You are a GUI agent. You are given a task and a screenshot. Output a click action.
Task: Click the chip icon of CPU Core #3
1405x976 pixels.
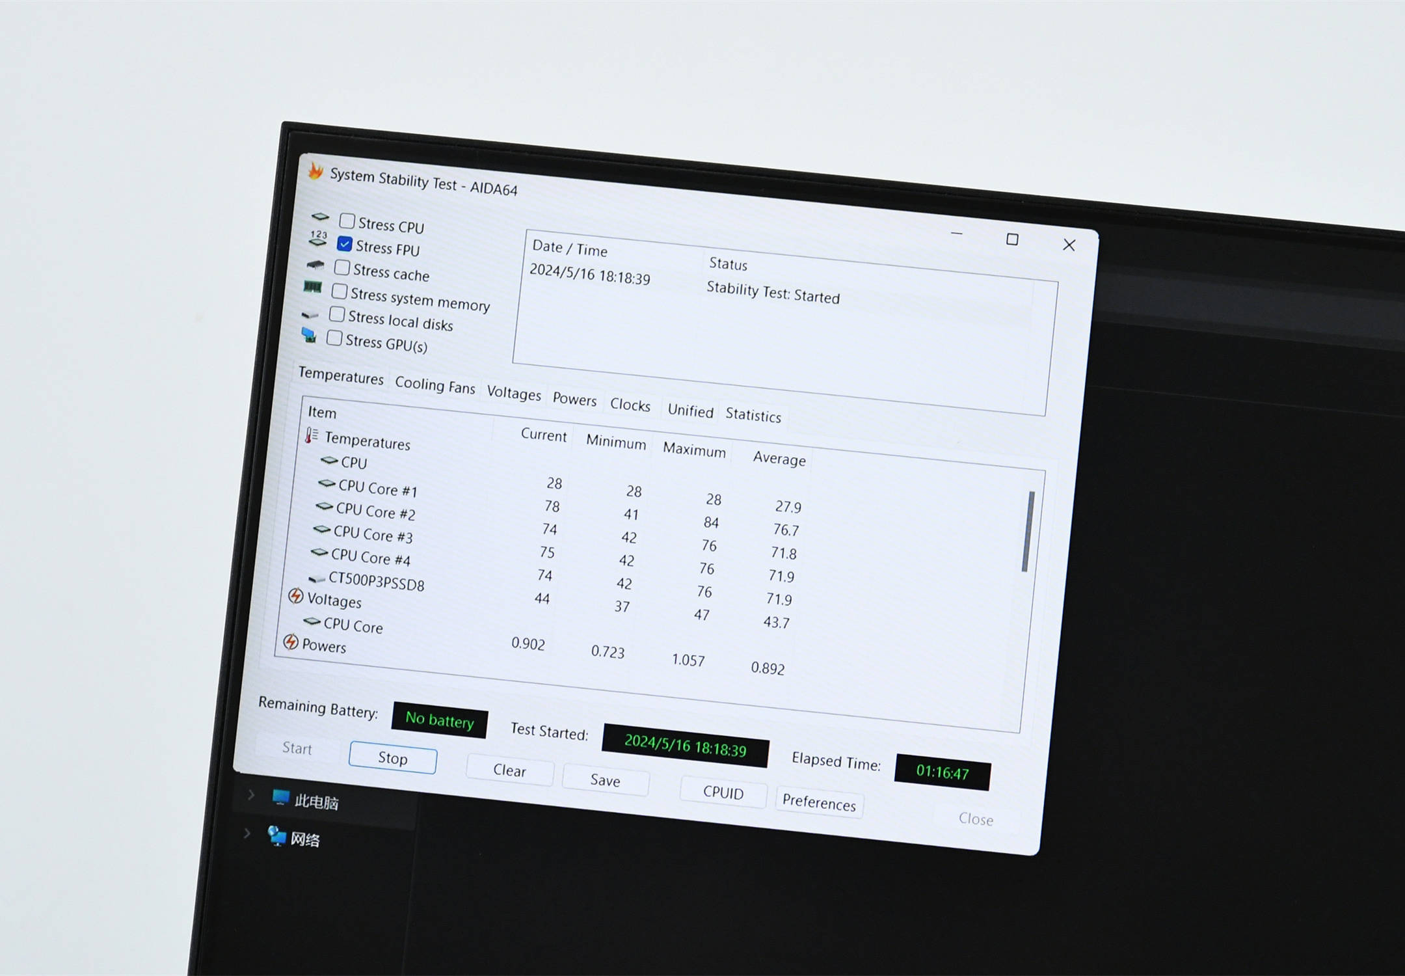(x=321, y=530)
